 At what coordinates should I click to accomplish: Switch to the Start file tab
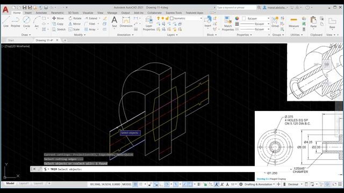(x=11, y=40)
